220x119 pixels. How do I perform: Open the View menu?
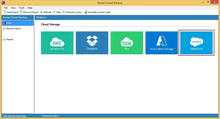pyautogui.click(x=13, y=8)
